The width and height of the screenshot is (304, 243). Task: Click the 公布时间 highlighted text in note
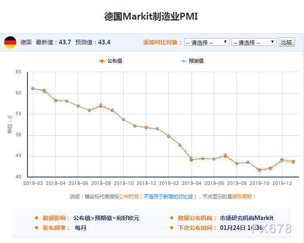click(129, 197)
